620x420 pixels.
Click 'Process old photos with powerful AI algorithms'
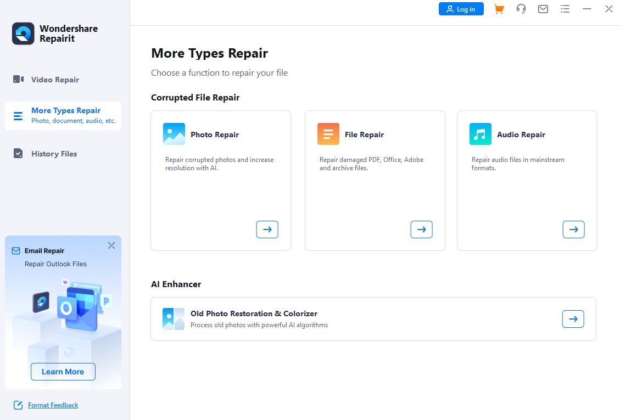coord(259,325)
